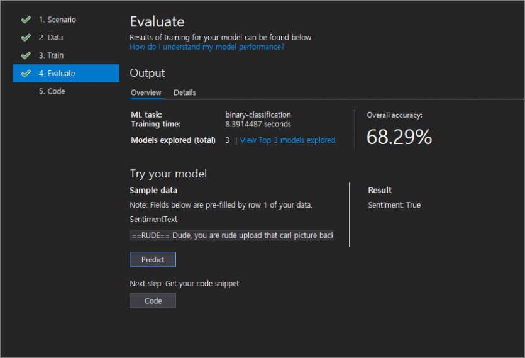Click the binary-classification ML task value
Viewport: 525px width, 358px height.
coord(258,115)
